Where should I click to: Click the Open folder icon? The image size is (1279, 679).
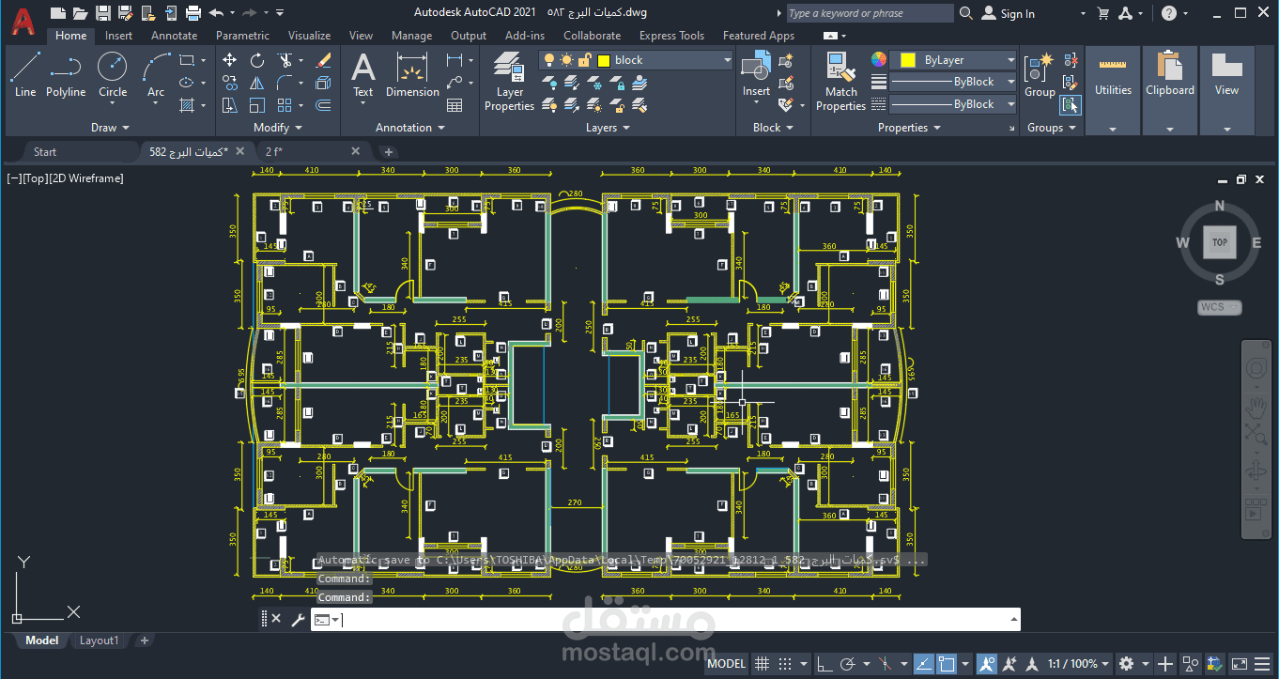tap(81, 13)
